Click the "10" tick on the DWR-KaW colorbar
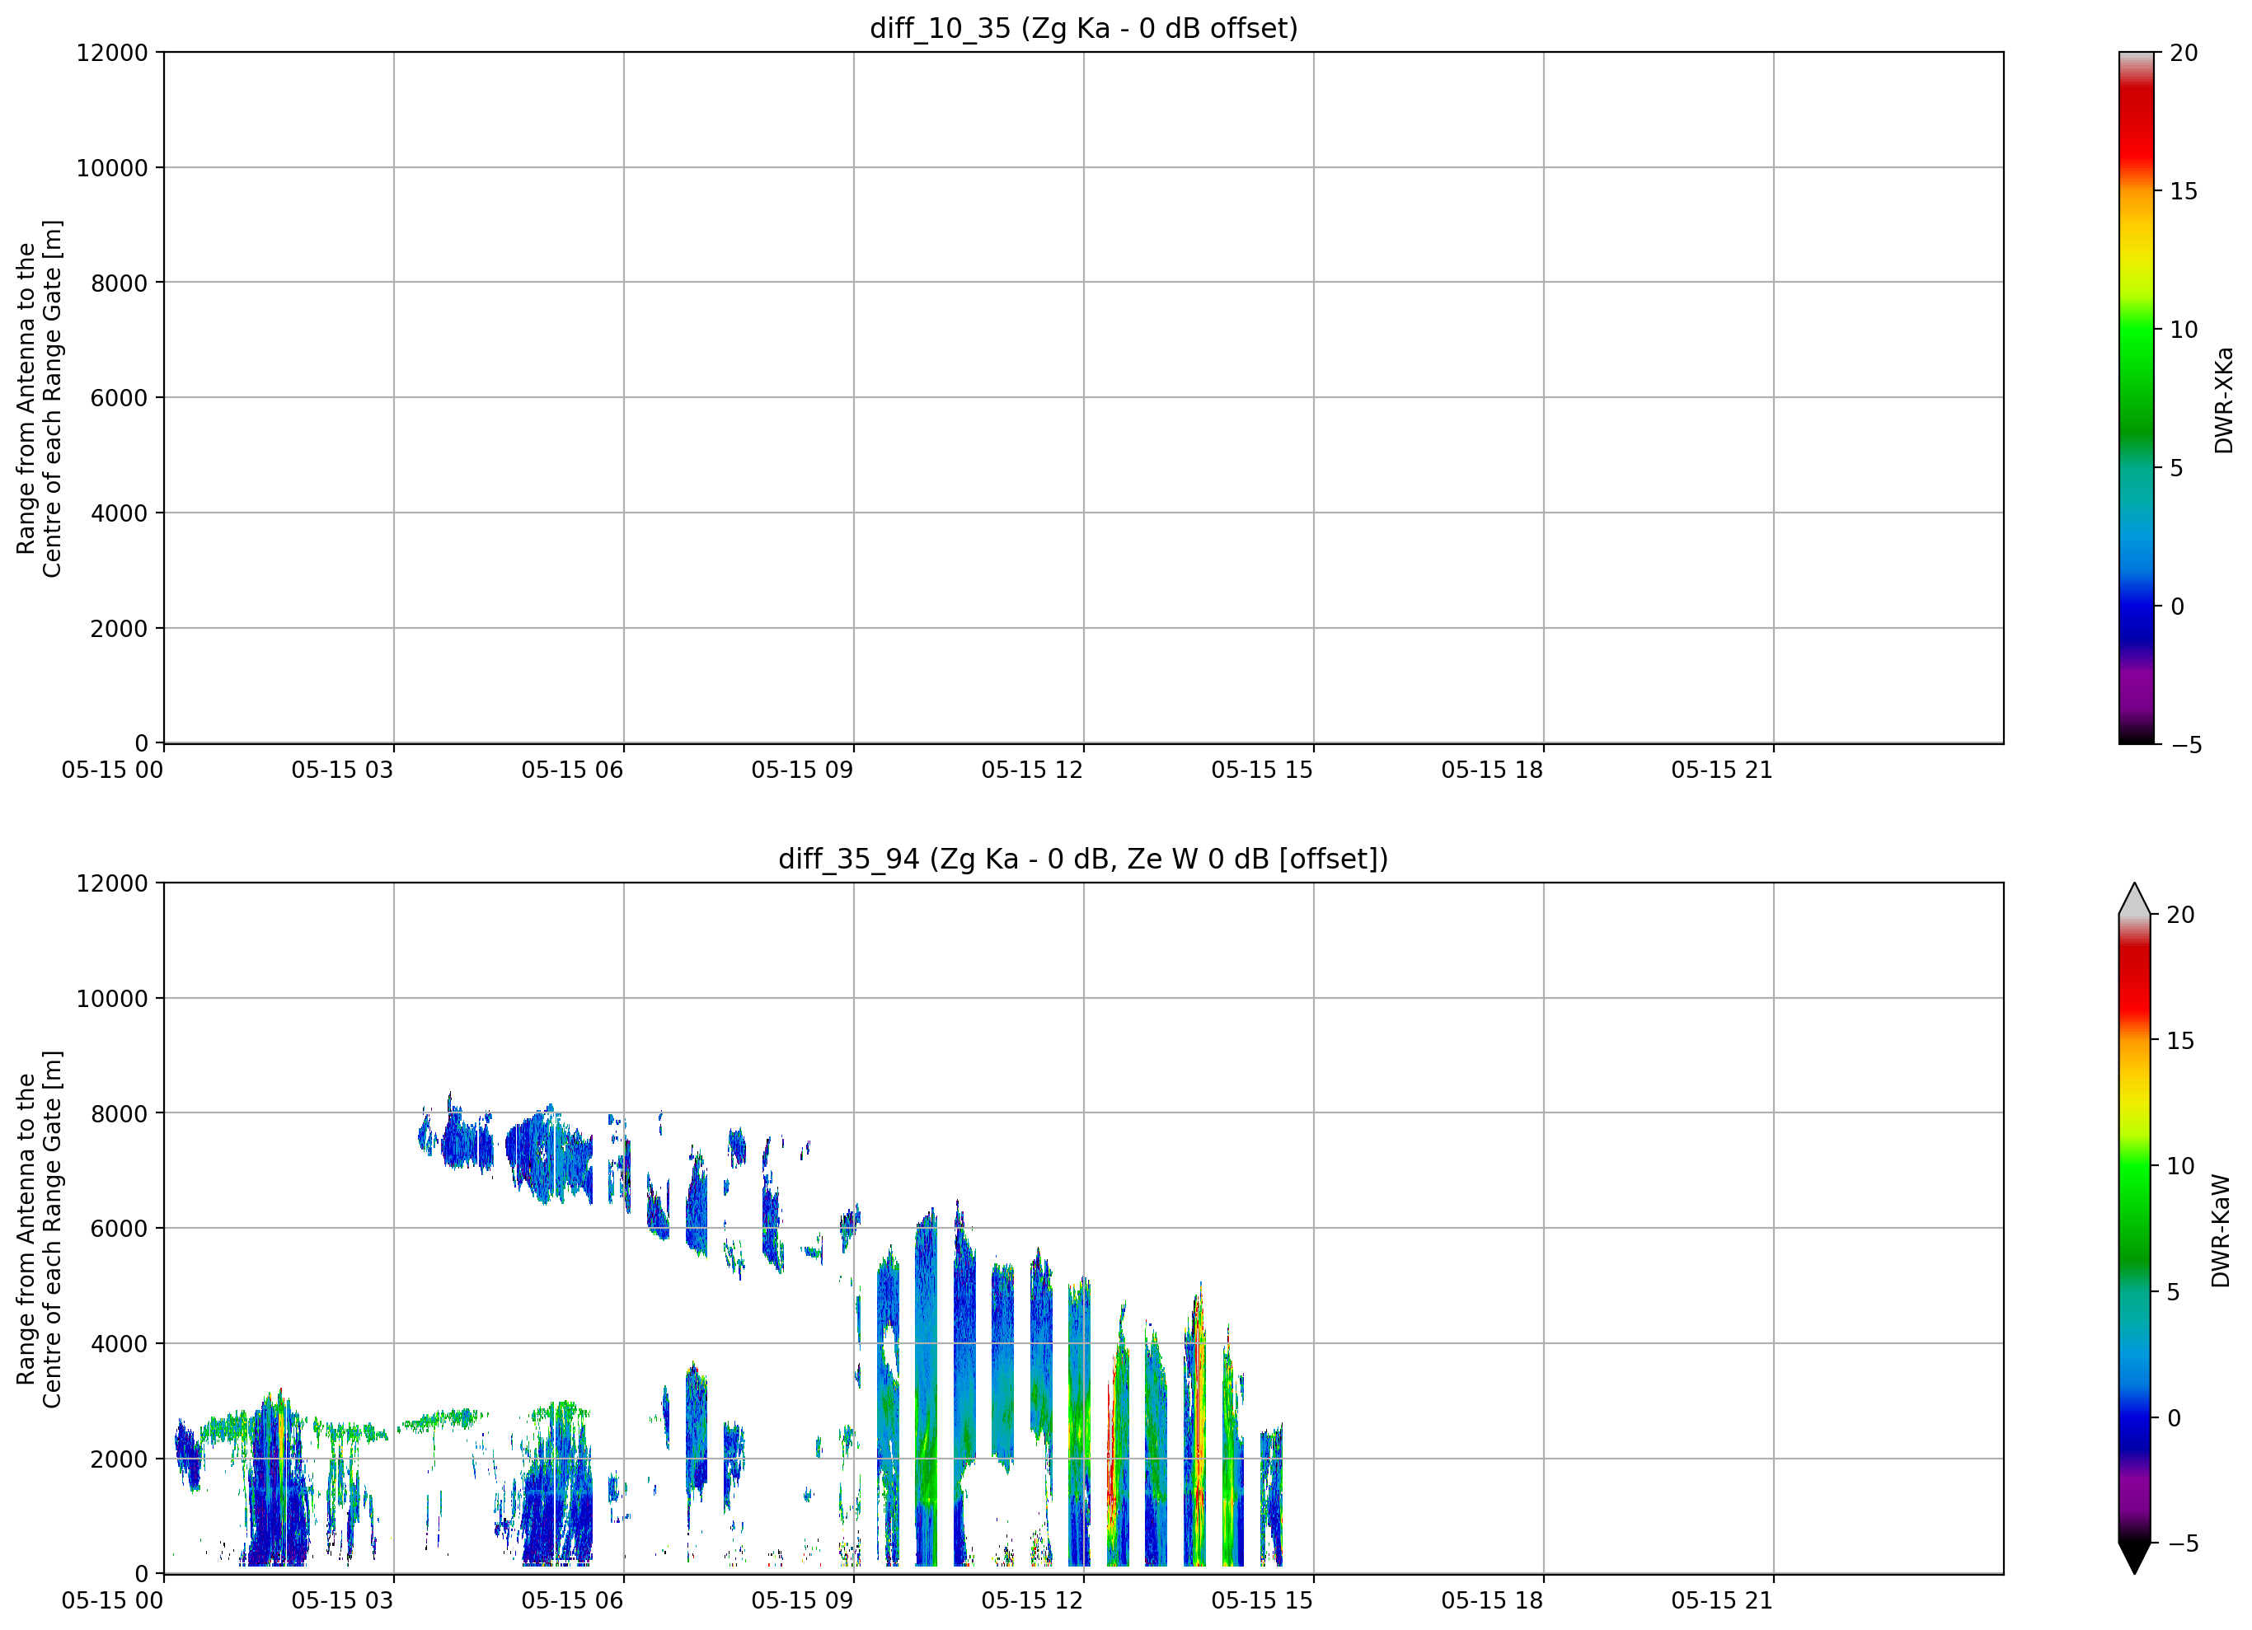Image resolution: width=2252 pixels, height=1630 pixels. (x=2180, y=1166)
